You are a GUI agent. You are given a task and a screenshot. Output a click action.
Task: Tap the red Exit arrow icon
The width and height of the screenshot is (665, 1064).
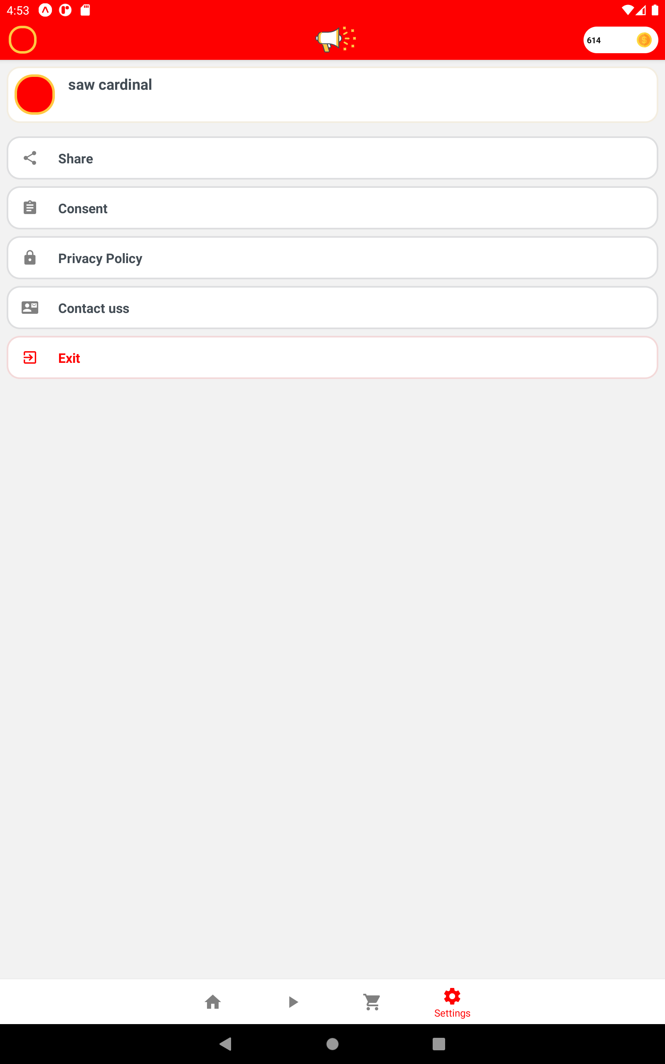(x=30, y=357)
